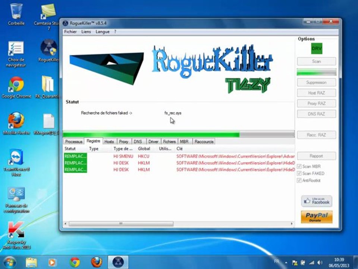Click the Racc. RAZ button
This screenshot has width=358, height=269.
(x=317, y=135)
